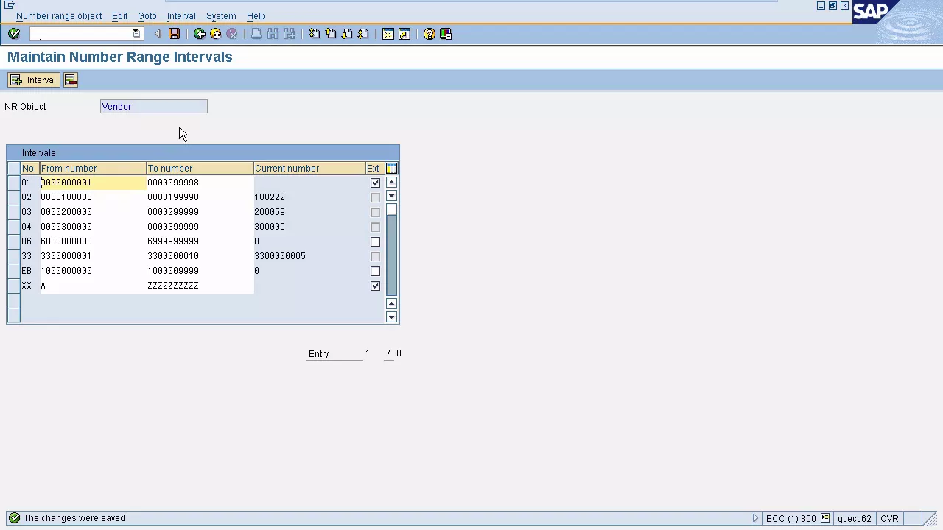Click the system info icon near ECC
This screenshot has width=943, height=530.
pyautogui.click(x=825, y=518)
